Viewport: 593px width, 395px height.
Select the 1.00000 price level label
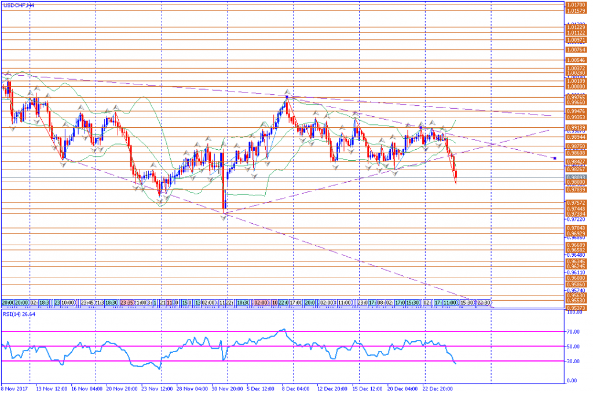pos(575,87)
